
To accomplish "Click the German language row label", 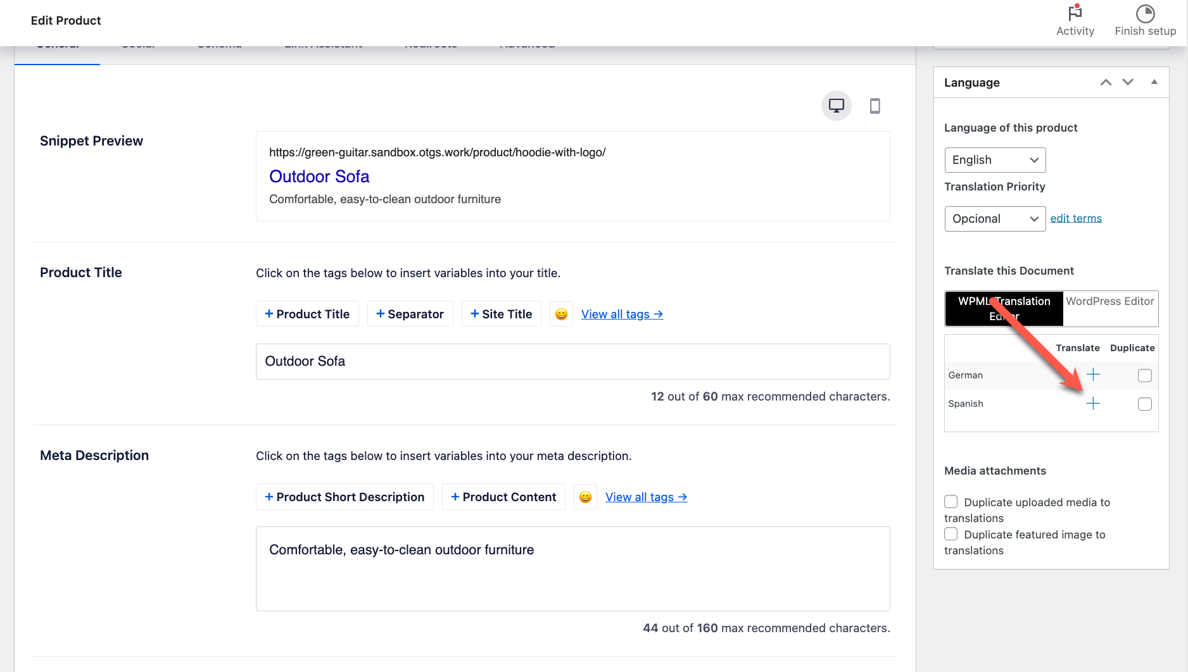I will click(965, 375).
